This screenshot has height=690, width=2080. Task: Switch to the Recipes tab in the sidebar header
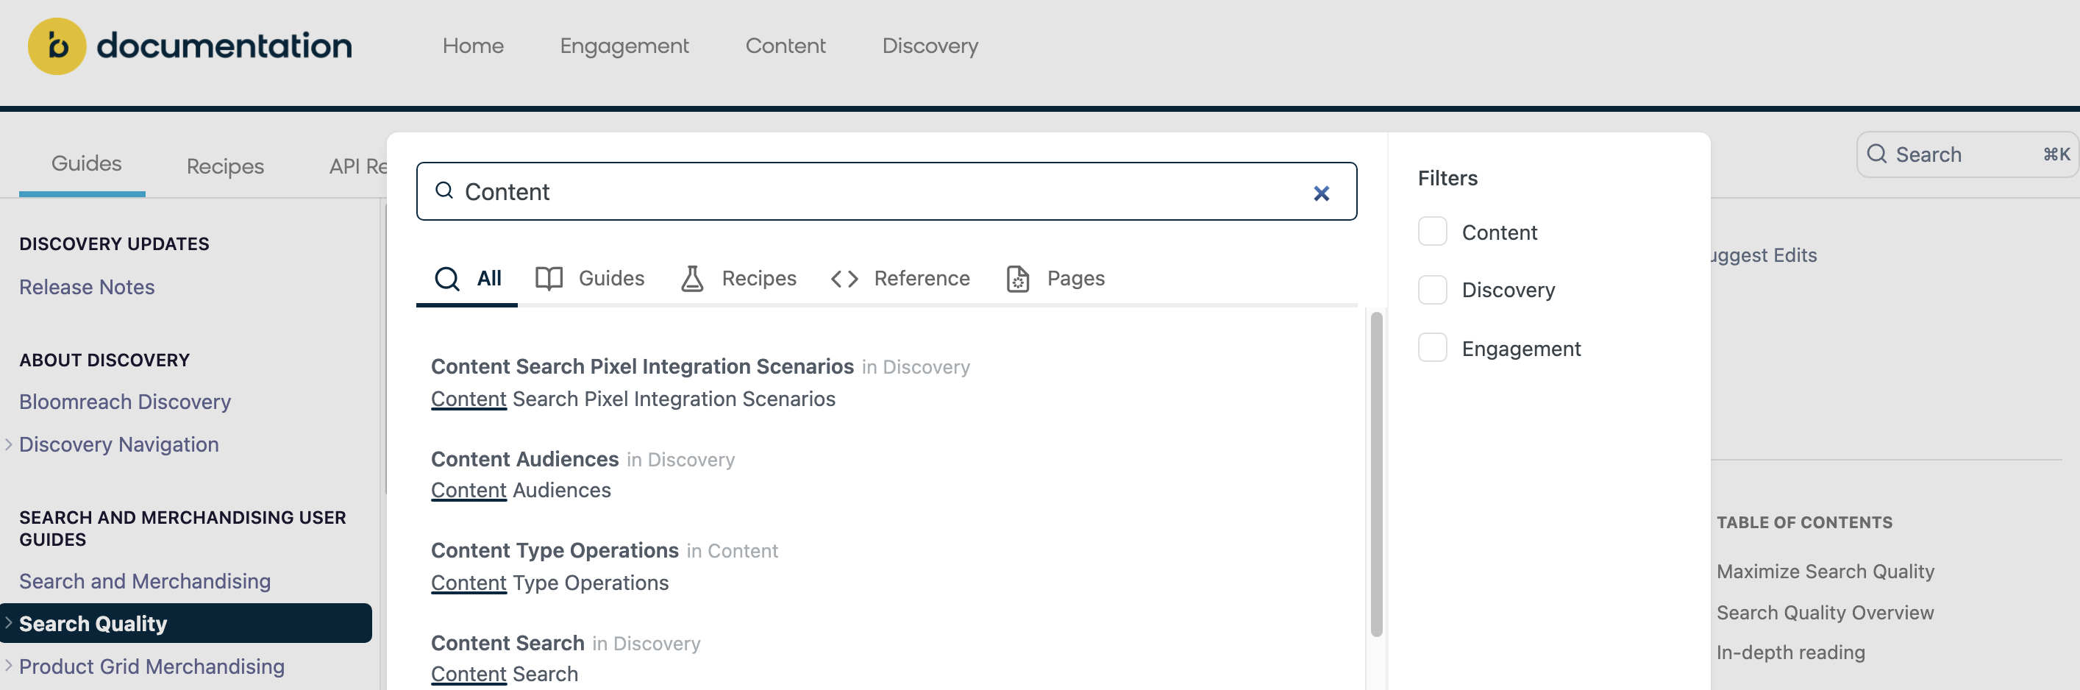225,166
